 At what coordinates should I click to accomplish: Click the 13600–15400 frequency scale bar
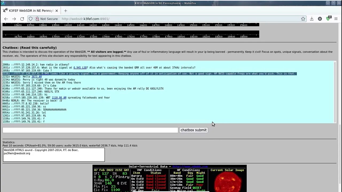pos(131,25)
